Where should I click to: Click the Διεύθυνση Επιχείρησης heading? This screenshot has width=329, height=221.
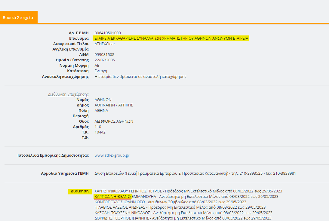(x=68, y=94)
